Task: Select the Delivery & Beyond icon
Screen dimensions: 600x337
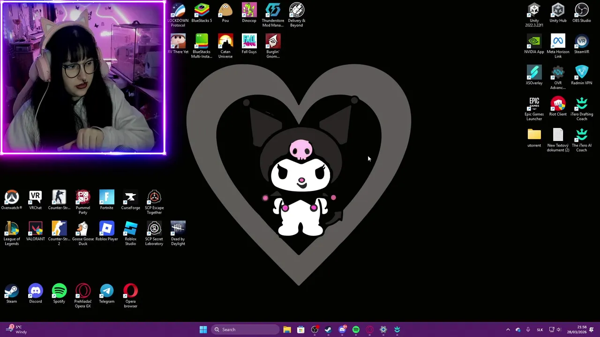Action: click(297, 15)
